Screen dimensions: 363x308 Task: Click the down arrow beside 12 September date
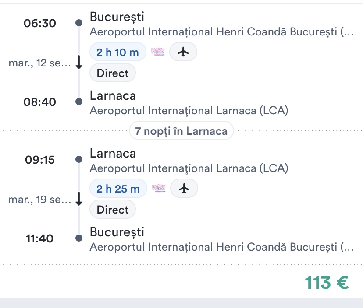point(79,63)
